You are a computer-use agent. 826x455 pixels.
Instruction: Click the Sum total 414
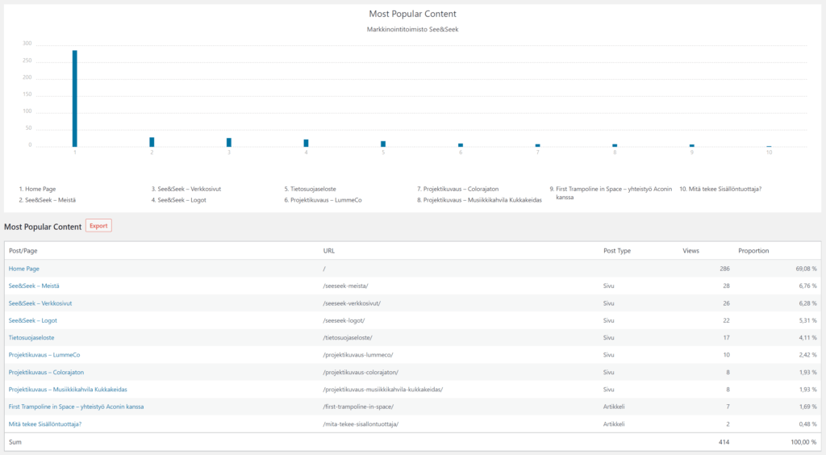coord(724,442)
